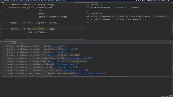
Task: Open Spotlight search in menu bar
Action: coord(166,1)
